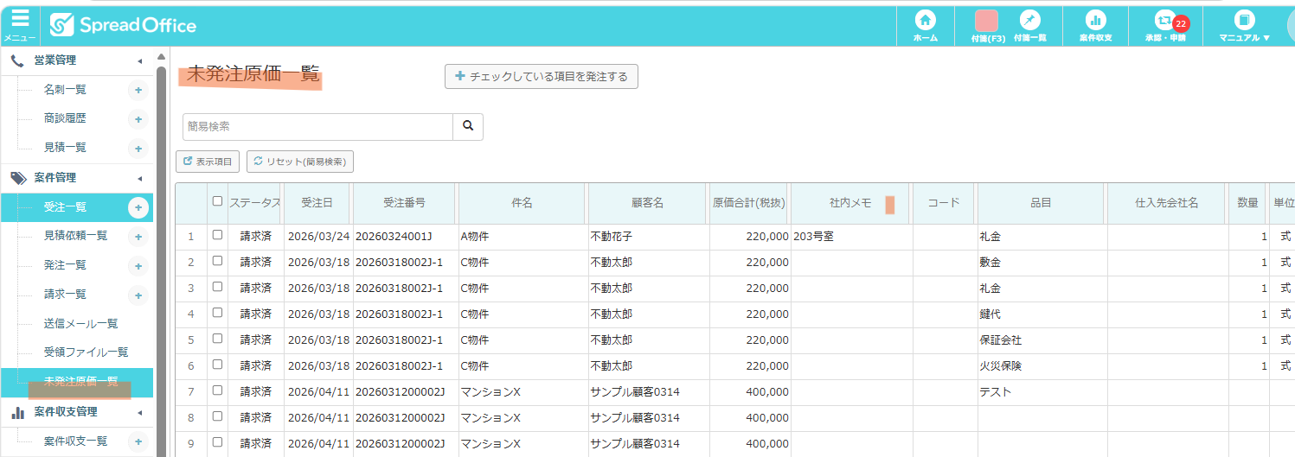Toggle the select-all checkbox in table header
This screenshot has width=1295, height=457.
point(217,201)
